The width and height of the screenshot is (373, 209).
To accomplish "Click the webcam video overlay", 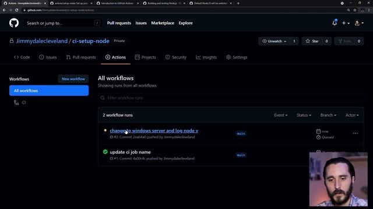I will point(338,179).
